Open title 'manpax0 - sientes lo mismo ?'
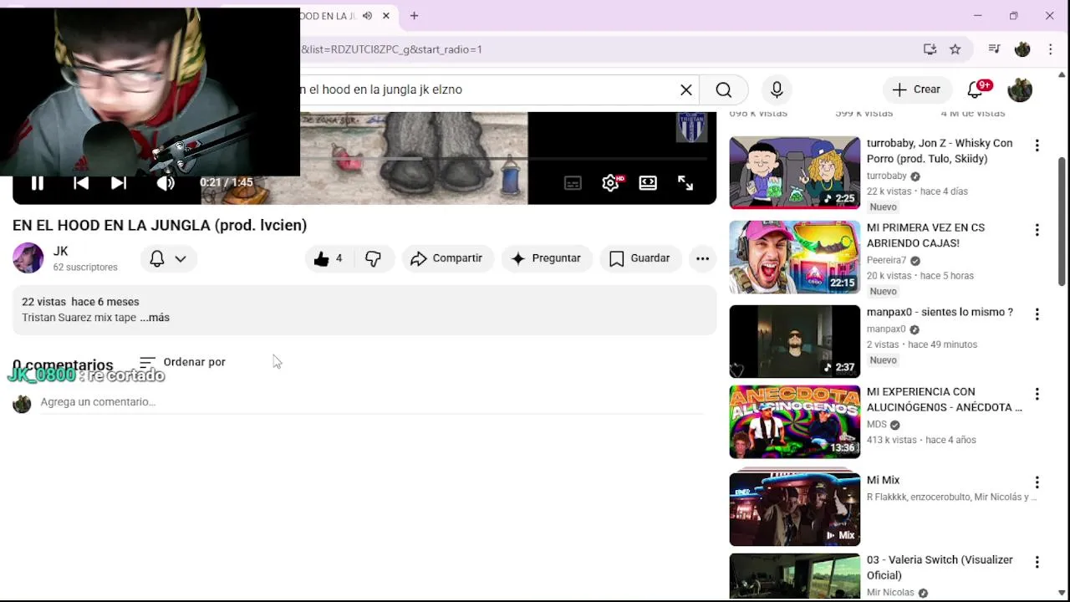 coord(940,312)
